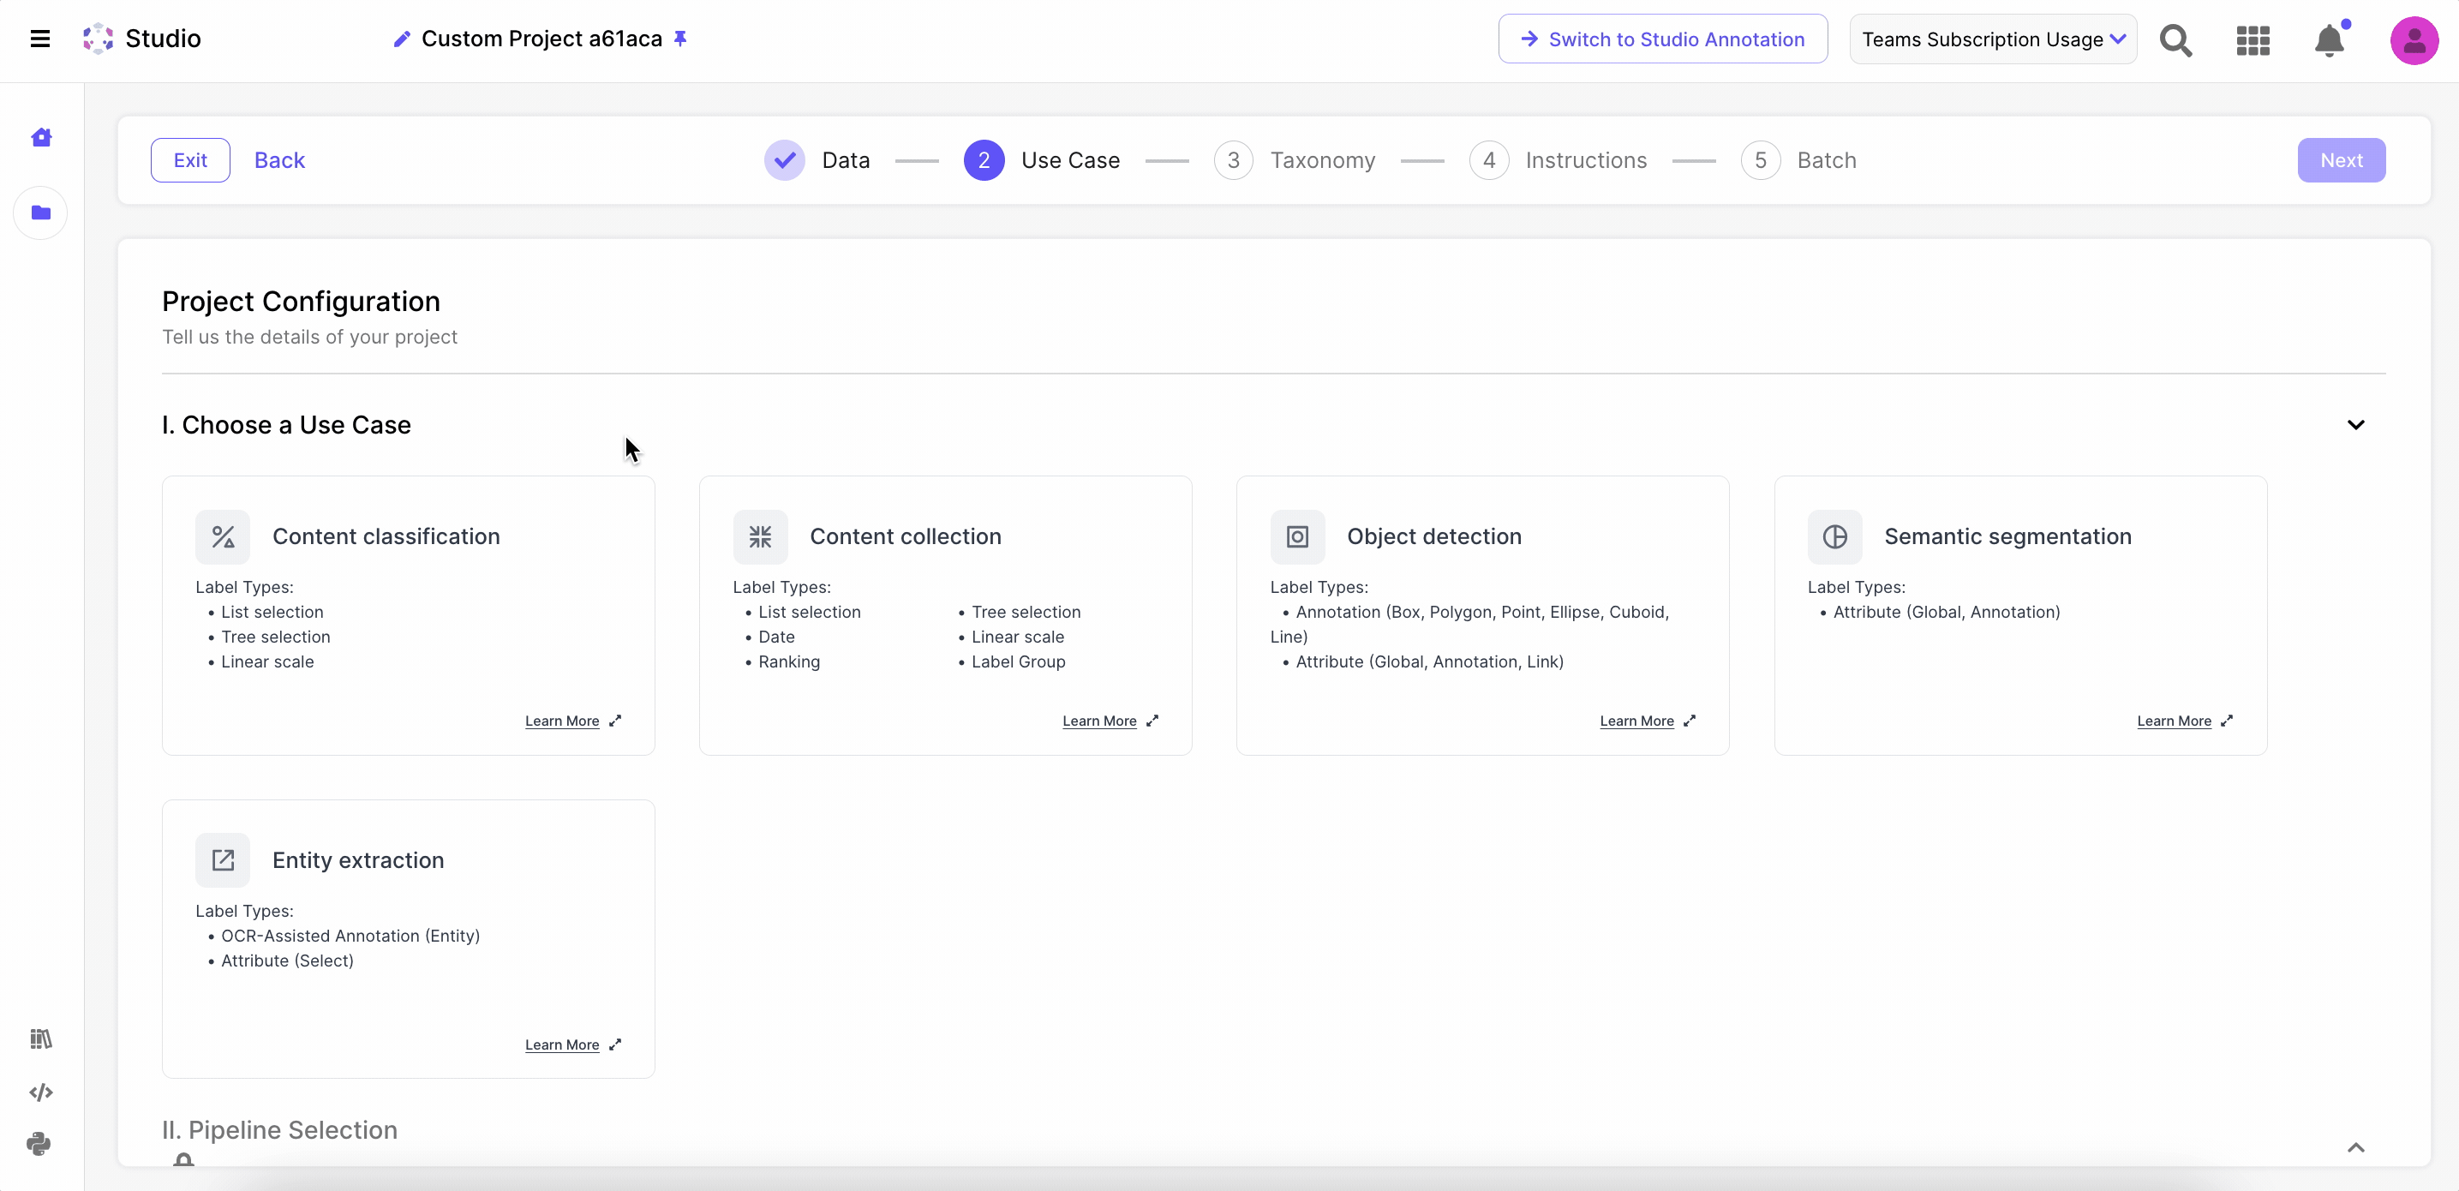Viewport: 2459px width, 1191px height.
Task: Open notifications bell icon
Action: (2329, 40)
